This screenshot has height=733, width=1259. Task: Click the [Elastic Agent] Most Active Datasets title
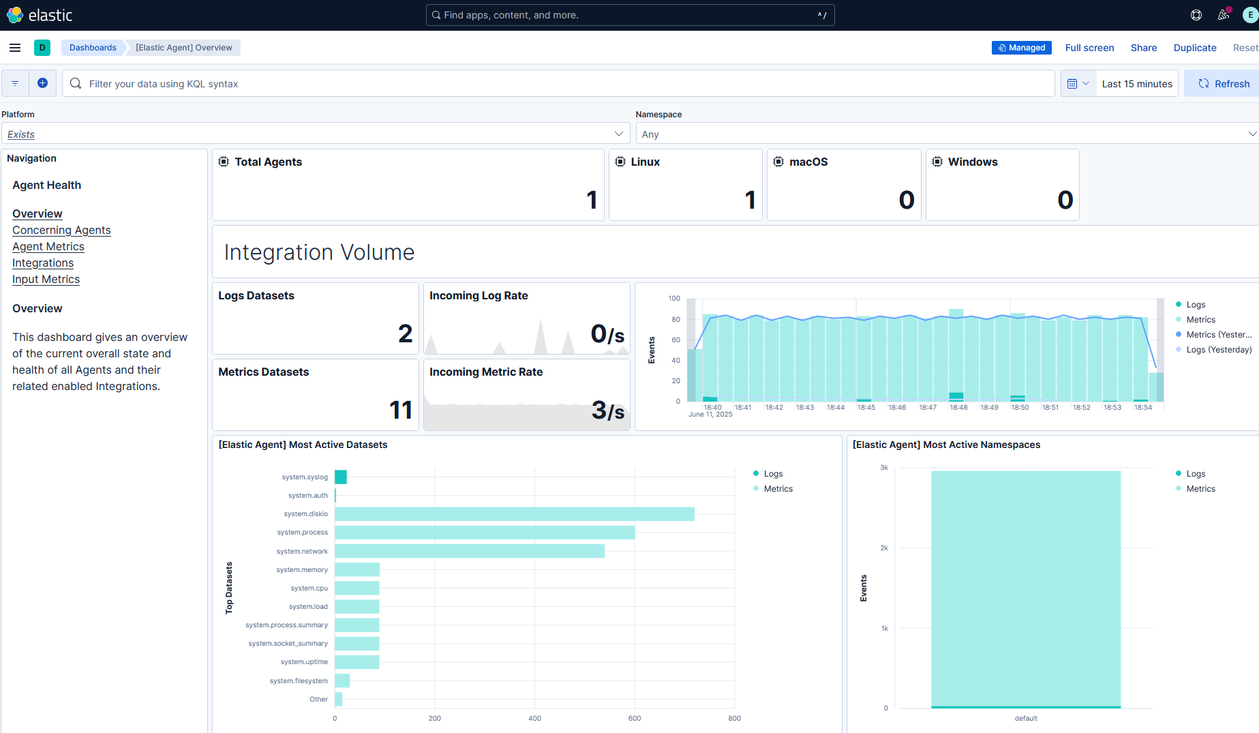tap(303, 445)
